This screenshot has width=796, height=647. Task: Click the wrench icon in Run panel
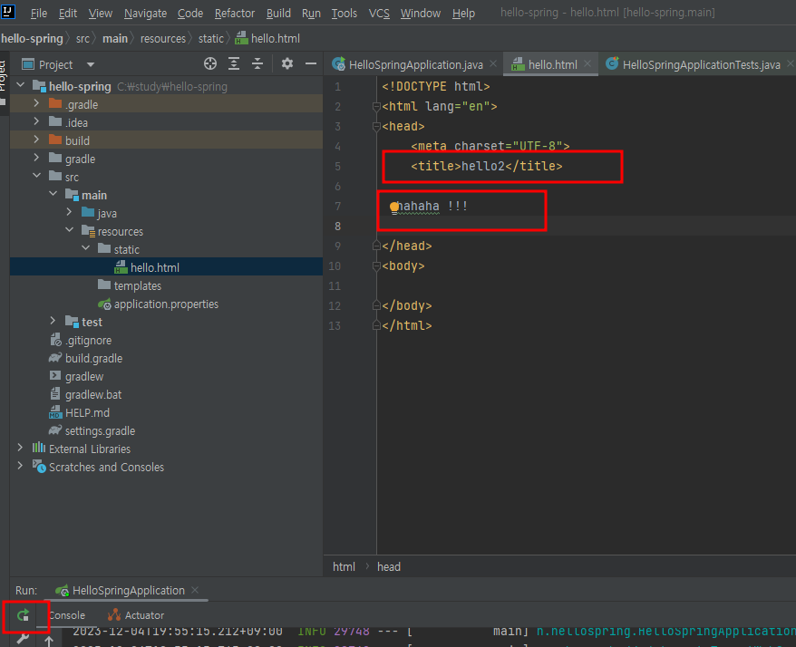pyautogui.click(x=24, y=639)
